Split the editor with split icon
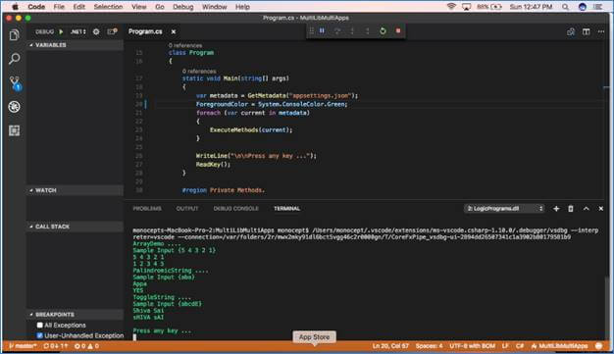The width and height of the screenshot is (614, 354). tap(586, 31)
